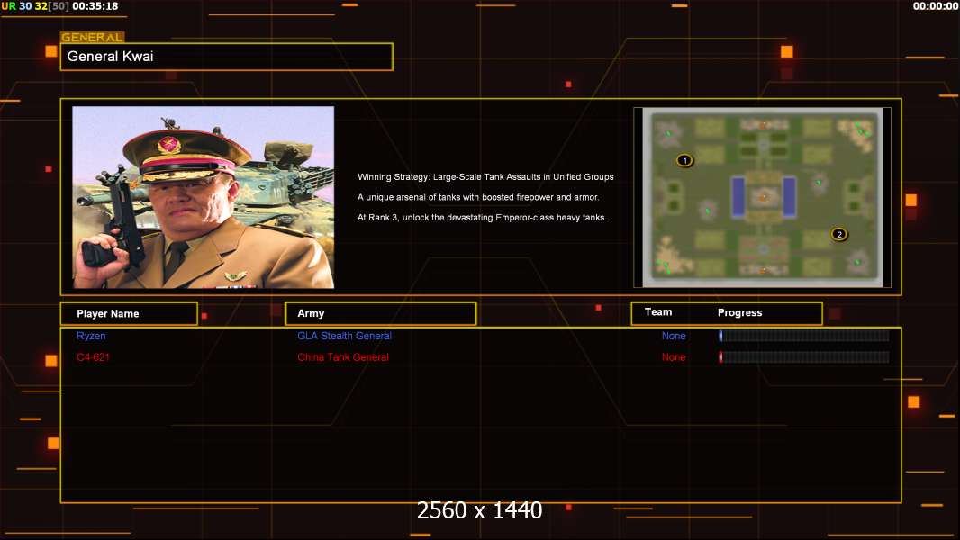The height and width of the screenshot is (540, 960).
Task: Click the 00:00:00 timer at top right
Action: [x=936, y=6]
